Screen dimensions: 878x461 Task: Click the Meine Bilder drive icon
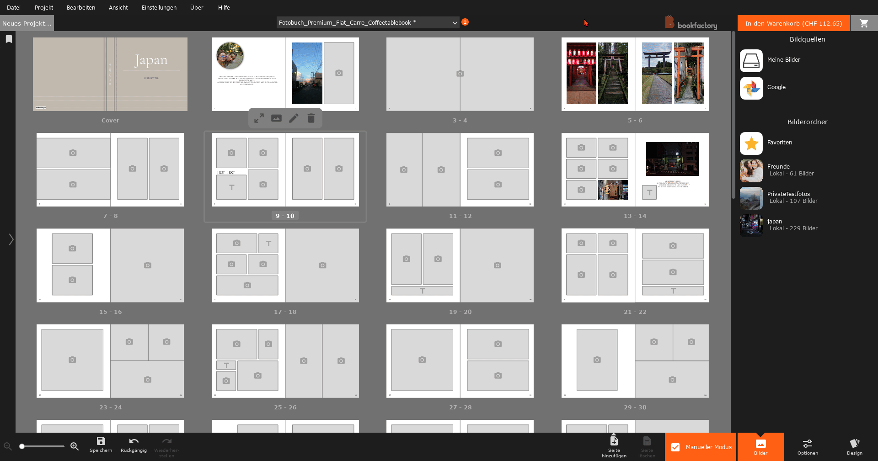tap(751, 61)
